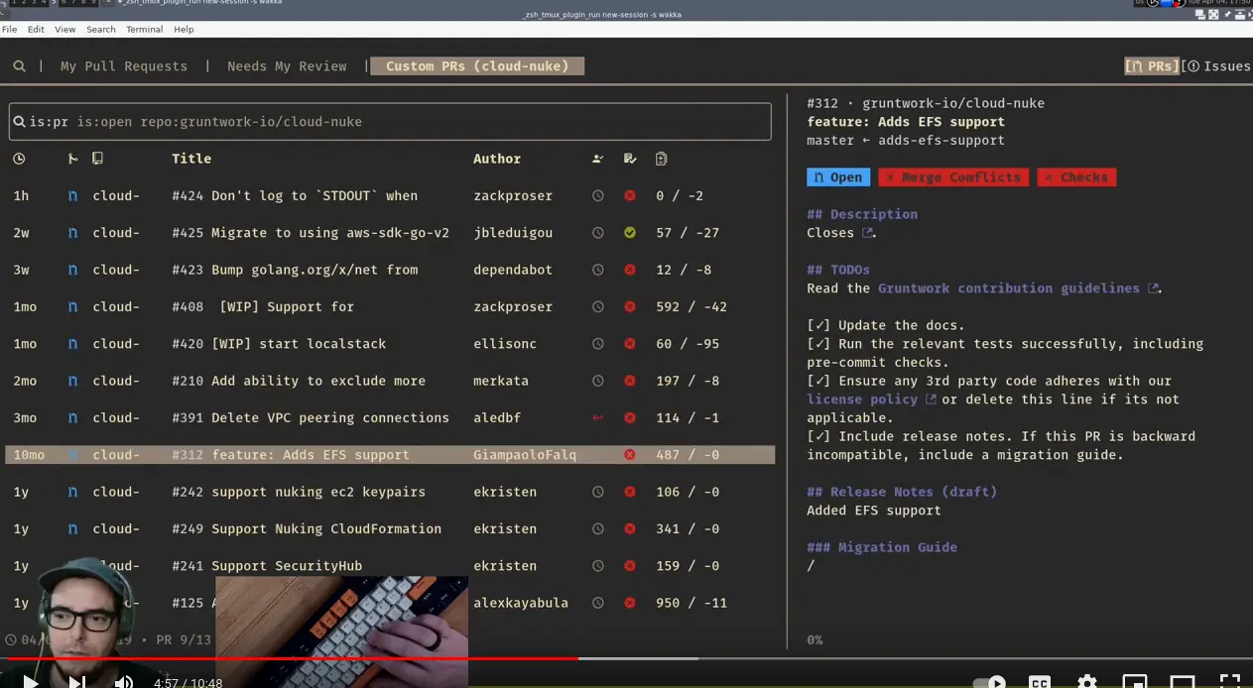Click the red failed-checks icon on PR #424
The image size is (1253, 688).
point(629,195)
